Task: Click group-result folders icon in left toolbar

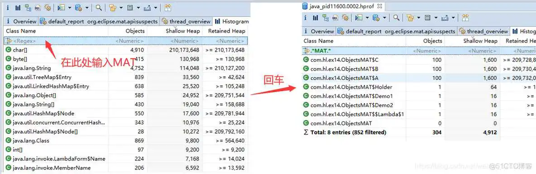Action: (112, 7)
